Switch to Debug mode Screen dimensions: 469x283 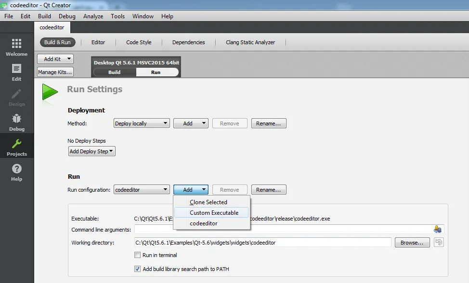[x=17, y=123]
